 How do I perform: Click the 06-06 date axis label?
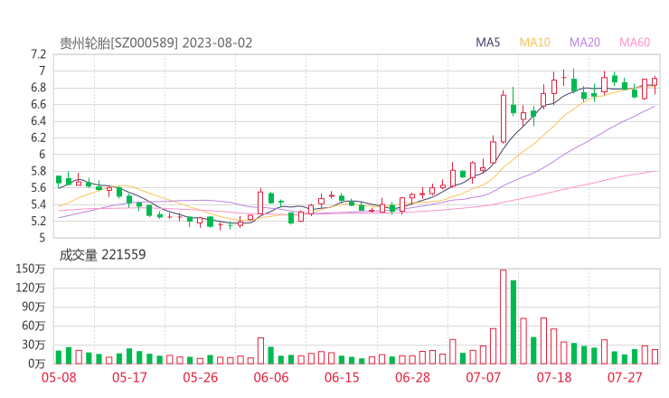click(271, 377)
